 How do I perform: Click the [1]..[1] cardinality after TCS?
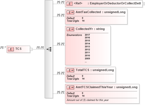[x=40, y=48]
